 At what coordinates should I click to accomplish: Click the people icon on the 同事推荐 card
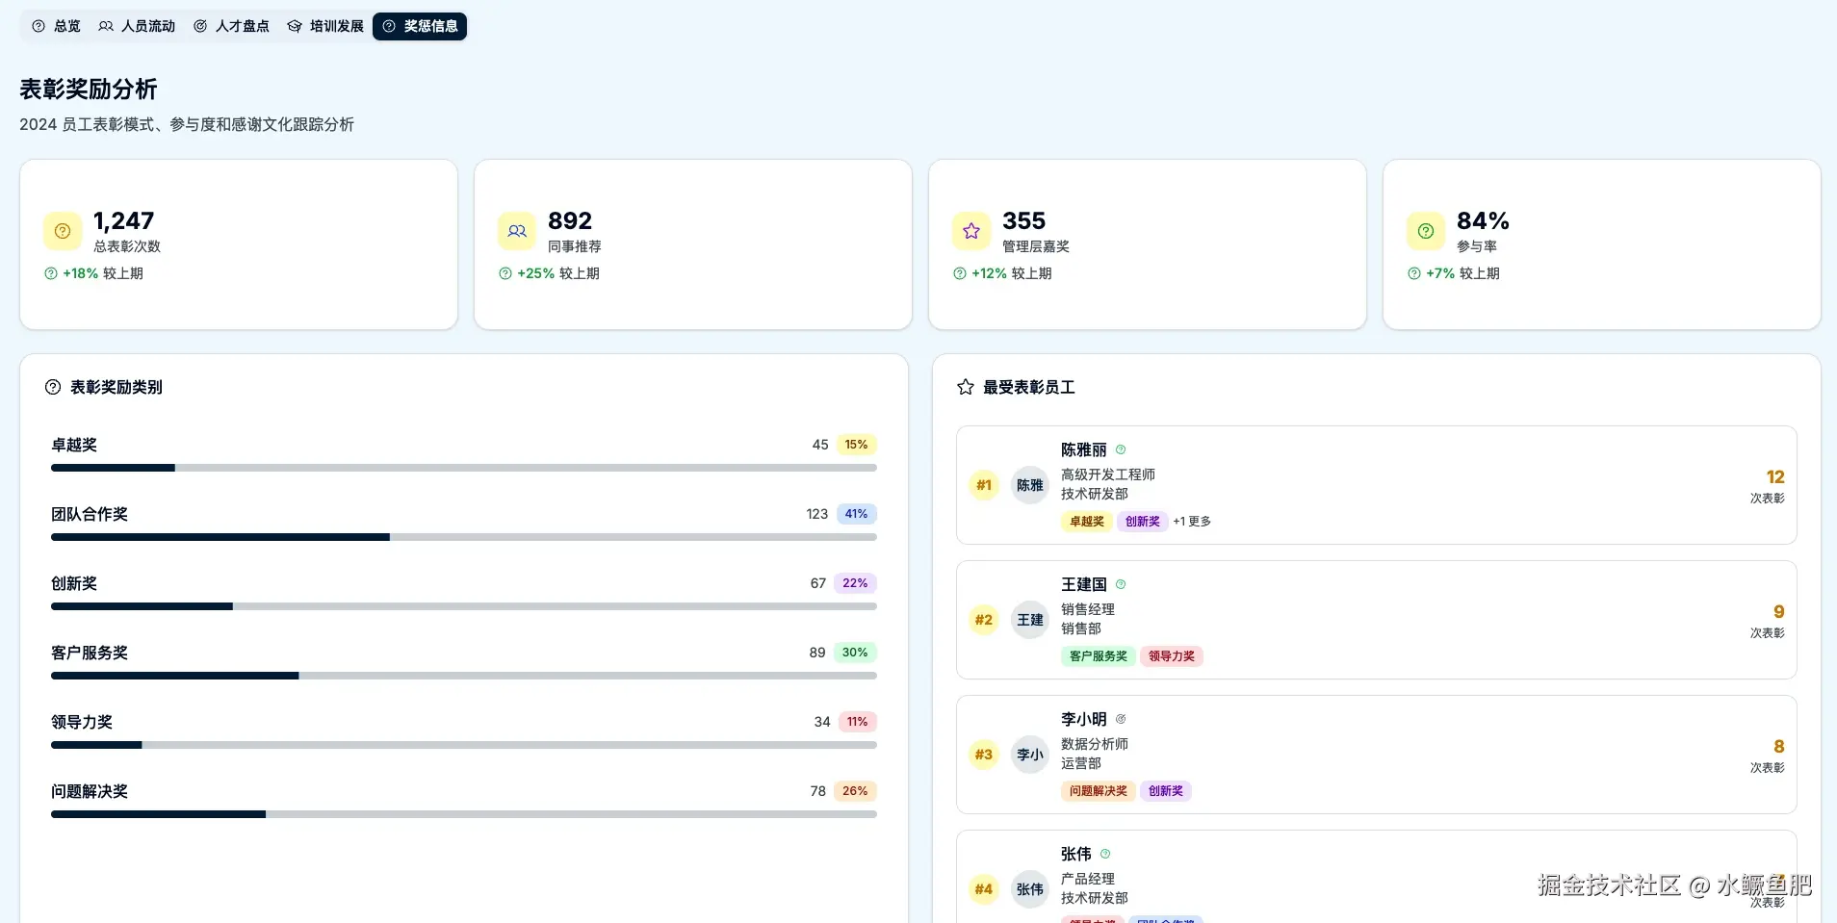[x=516, y=230]
